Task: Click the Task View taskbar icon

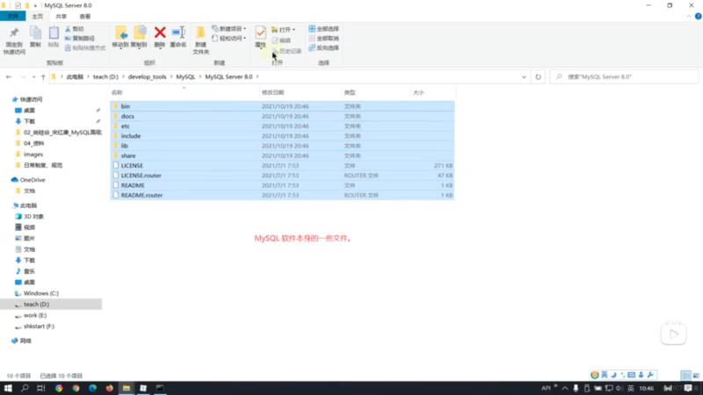Action: coord(41,388)
